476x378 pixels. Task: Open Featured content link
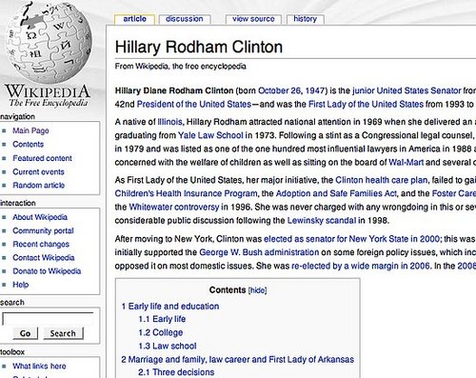(42, 158)
